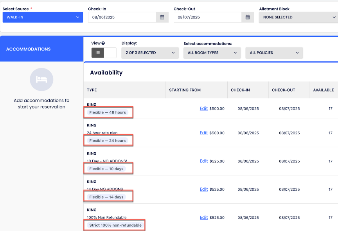Click the Strict 100% non-refundable policy badge

[115, 225]
